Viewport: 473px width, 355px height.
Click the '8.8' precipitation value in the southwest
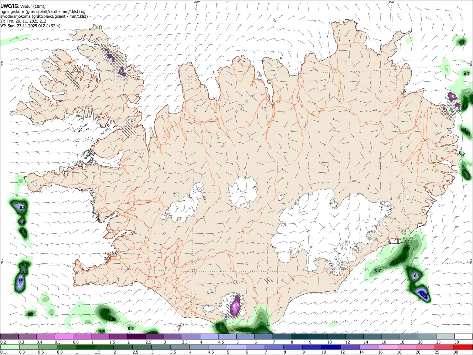coord(20,280)
